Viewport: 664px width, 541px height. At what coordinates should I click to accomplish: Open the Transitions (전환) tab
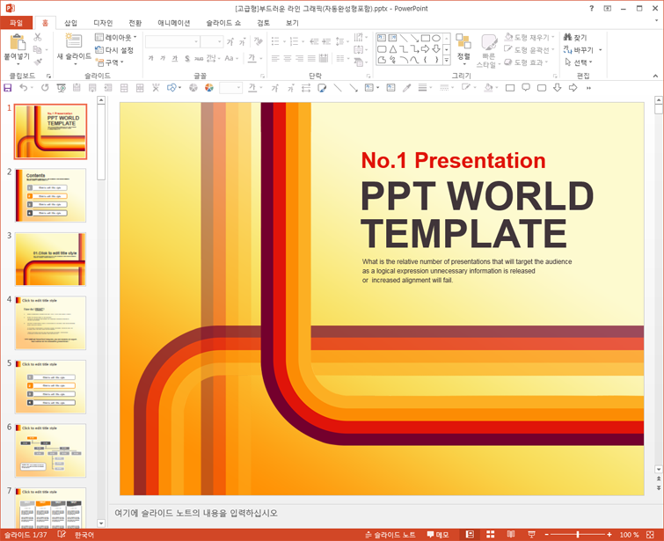coord(135,23)
